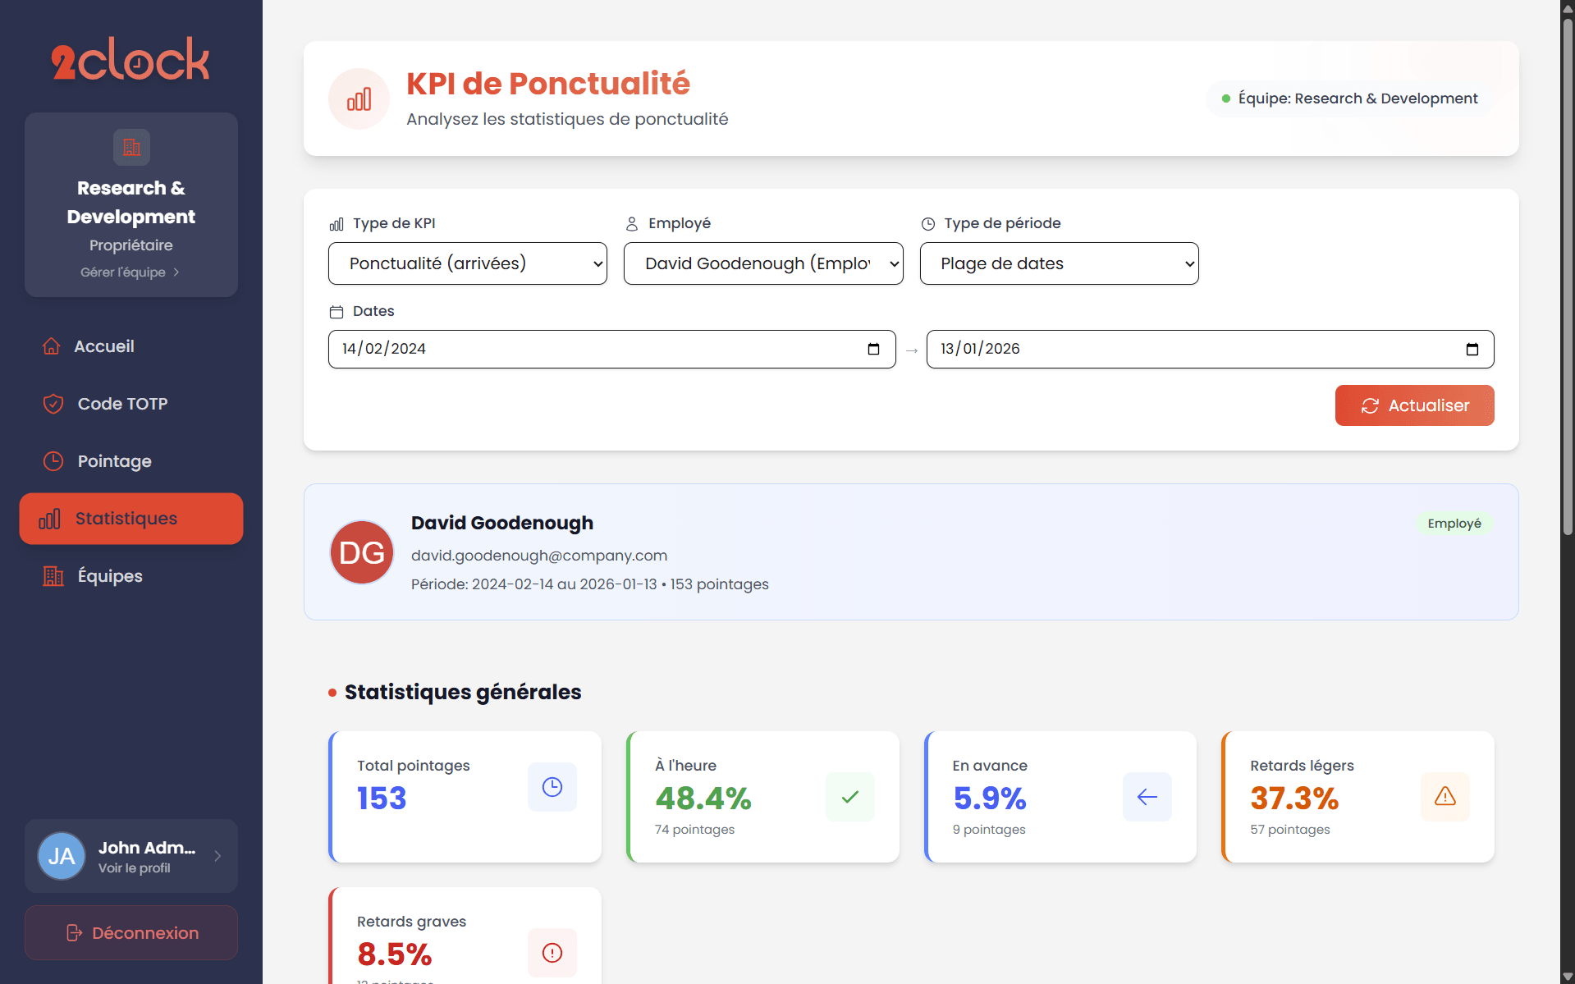Click the clock icon in Total pointages card
This screenshot has width=1575, height=984.
coord(552,787)
